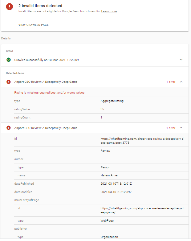
Task: Click the publisher row label
Action: [x=21, y=229]
